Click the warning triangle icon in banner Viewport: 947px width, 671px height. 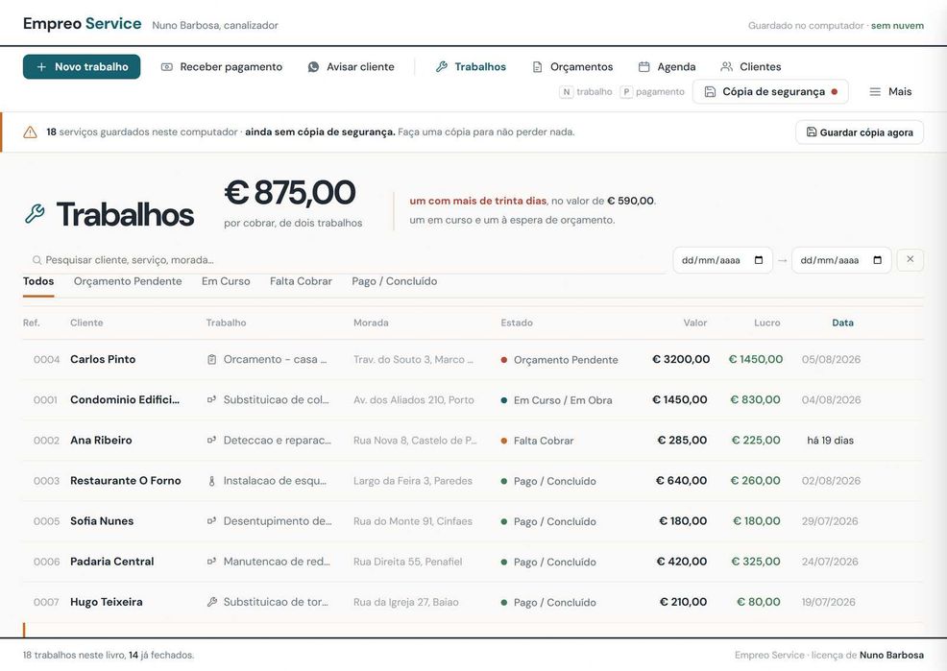[x=30, y=132]
